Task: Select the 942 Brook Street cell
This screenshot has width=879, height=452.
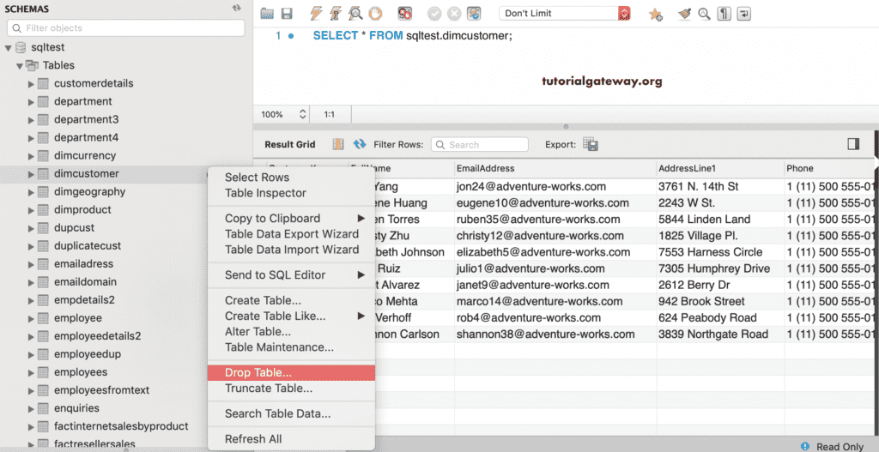Action: tap(720, 301)
